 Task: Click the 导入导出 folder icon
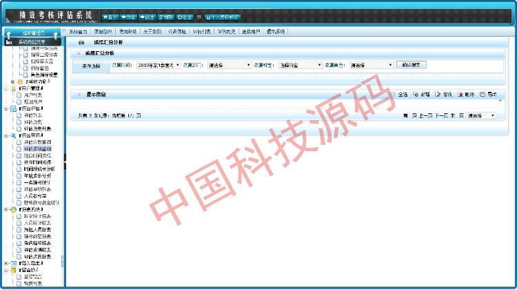(14, 264)
